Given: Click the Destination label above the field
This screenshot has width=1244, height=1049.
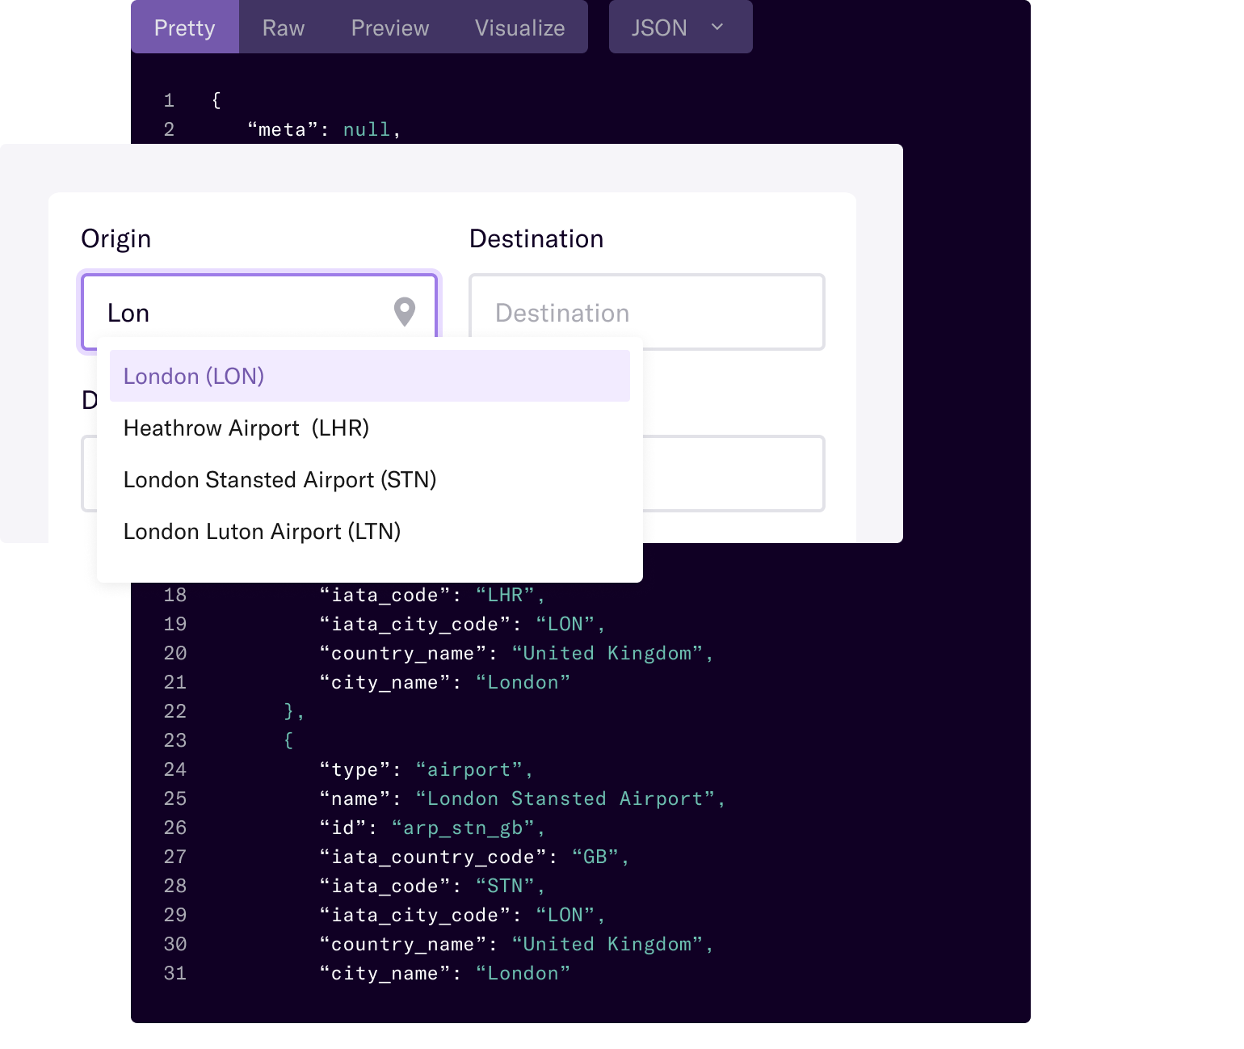Looking at the screenshot, I should point(536,238).
